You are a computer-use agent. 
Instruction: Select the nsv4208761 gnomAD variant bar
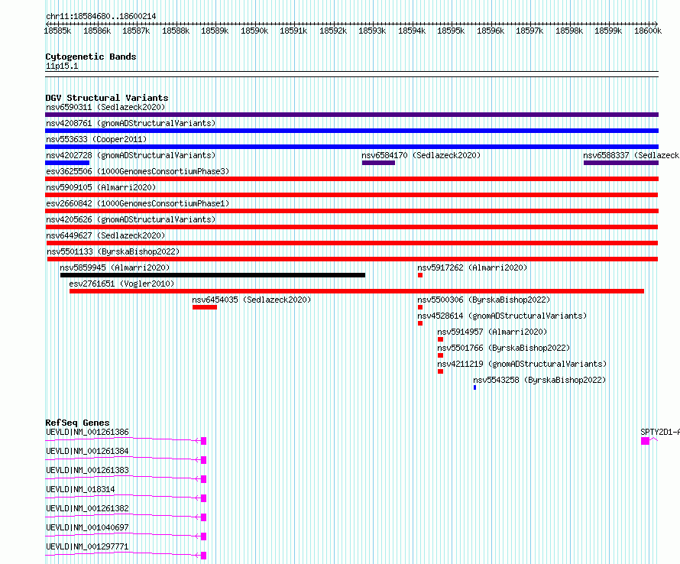tap(351, 131)
